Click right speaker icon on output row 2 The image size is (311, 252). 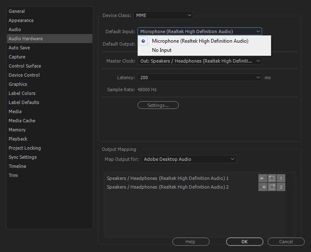(263, 187)
